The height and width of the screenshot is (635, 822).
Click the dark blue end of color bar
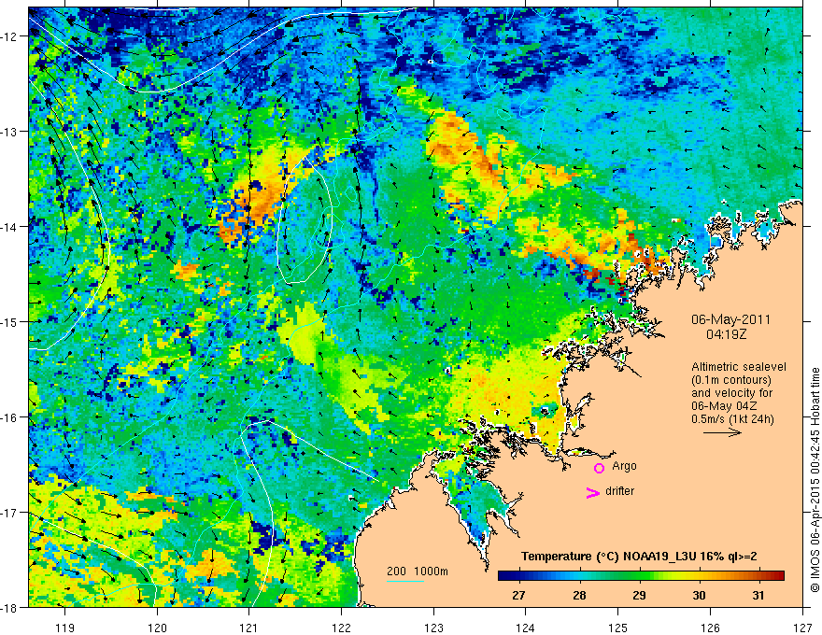504,576
